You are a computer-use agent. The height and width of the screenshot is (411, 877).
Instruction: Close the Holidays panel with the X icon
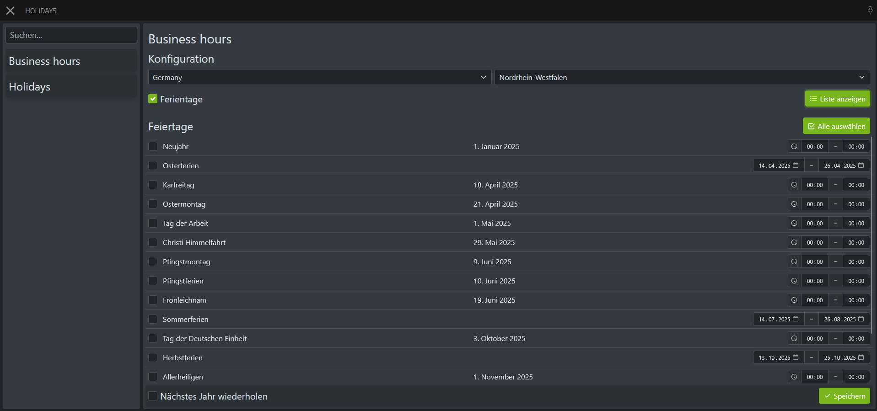click(x=10, y=11)
